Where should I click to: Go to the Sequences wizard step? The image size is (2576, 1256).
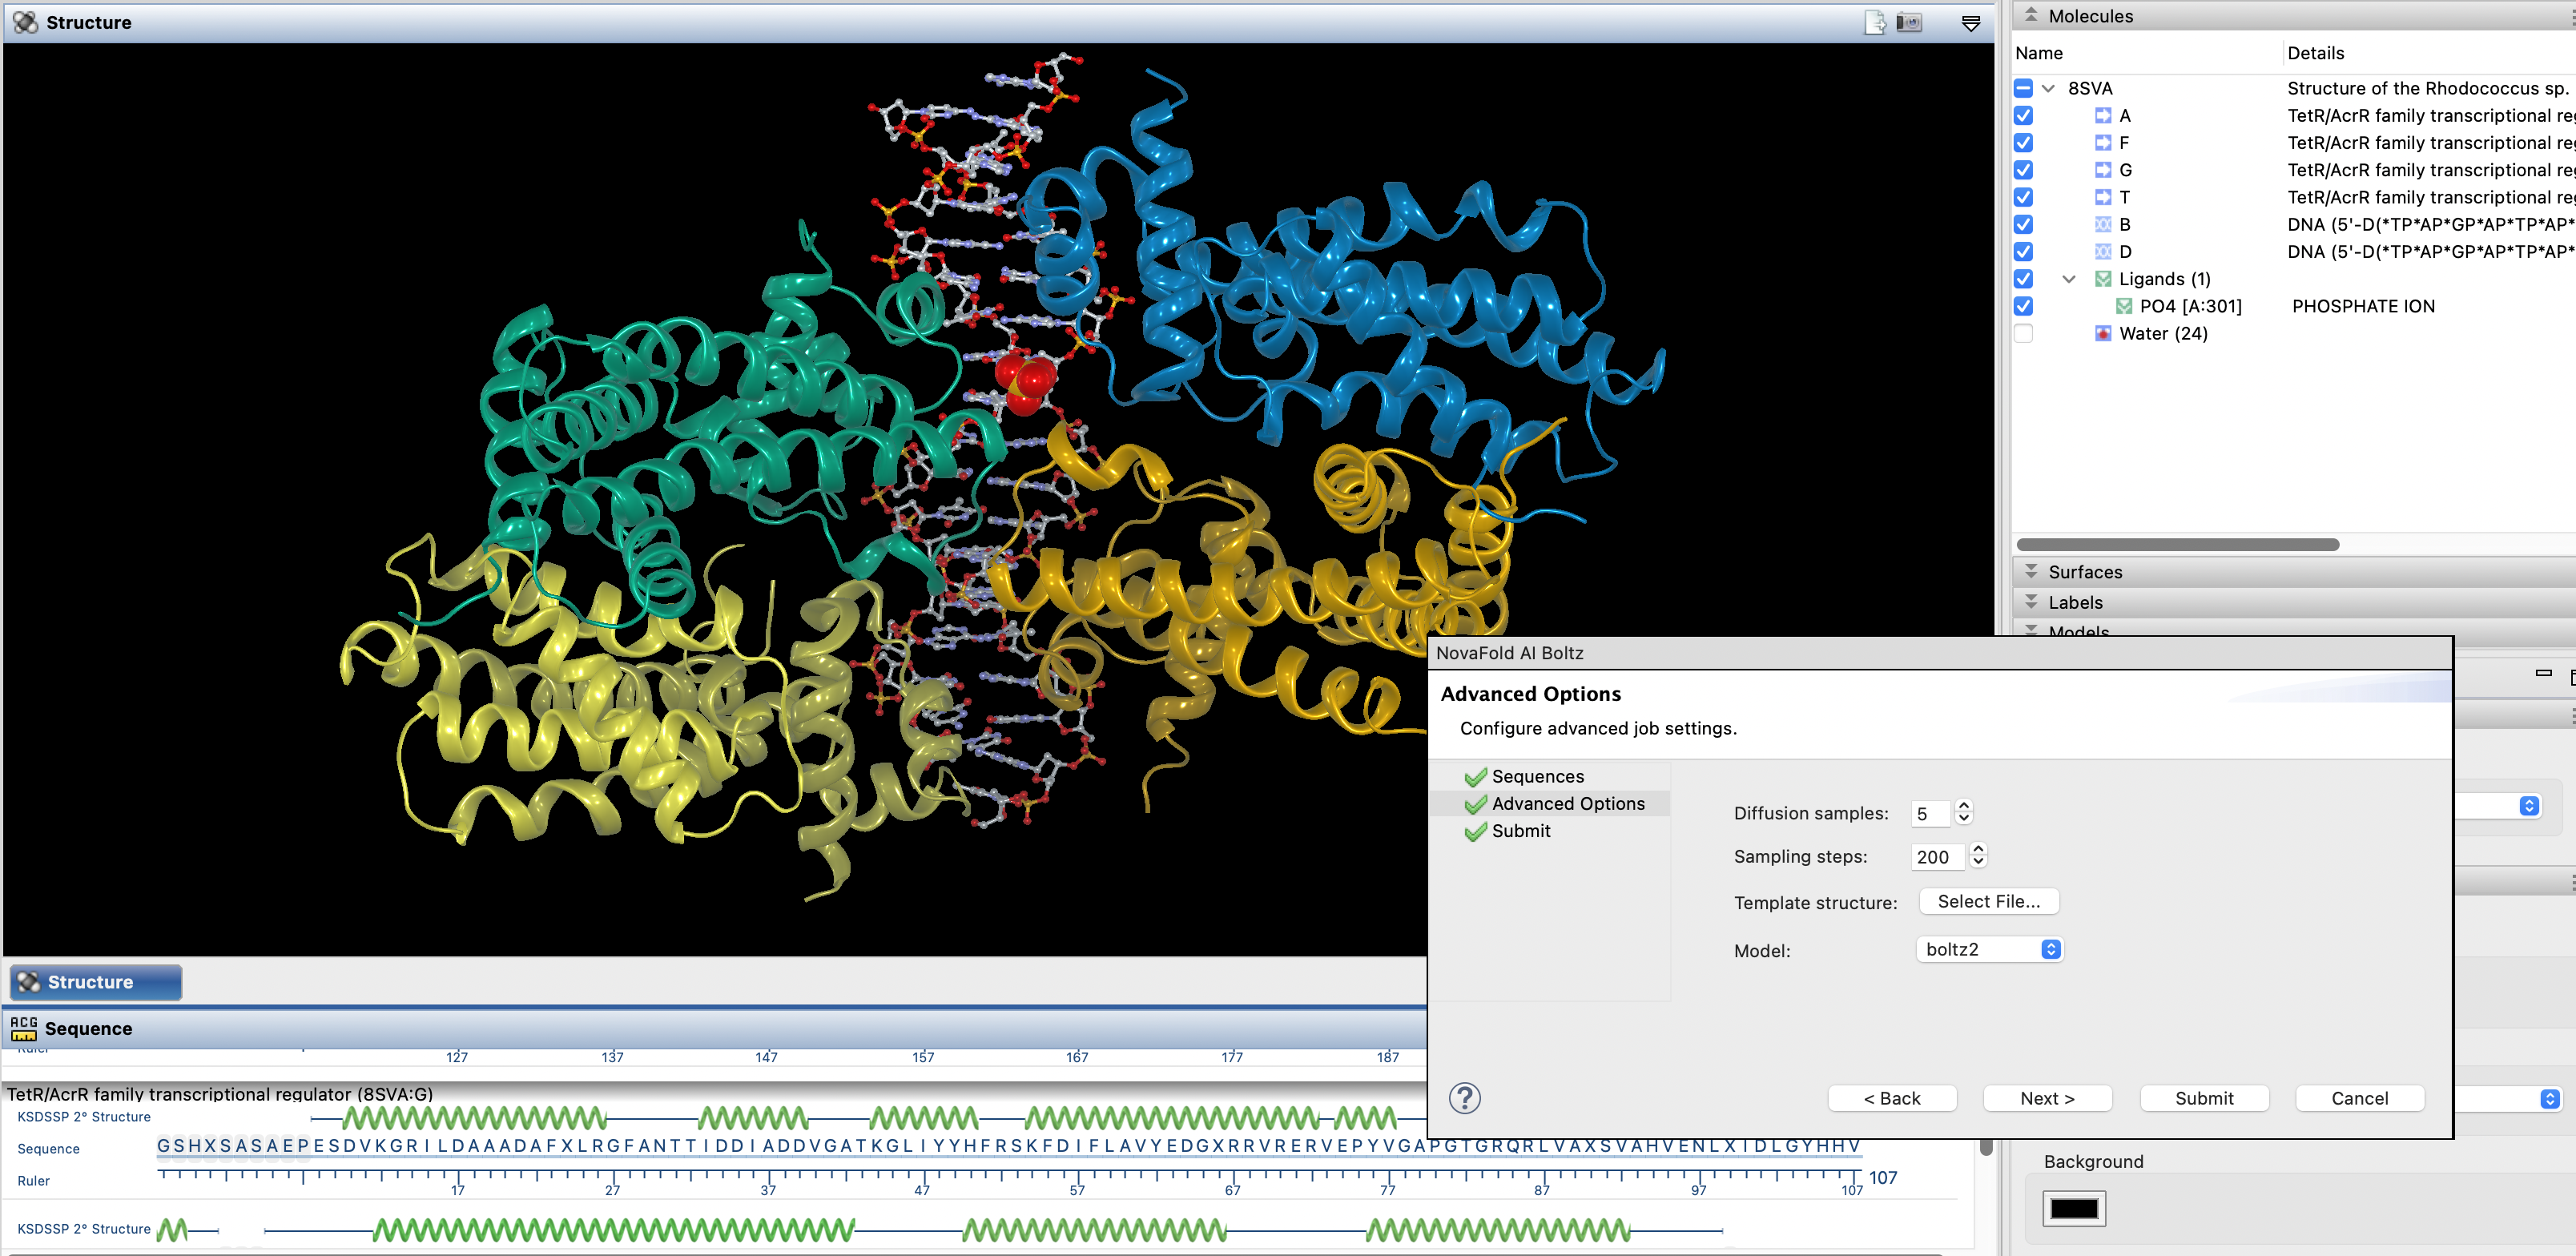(x=1537, y=776)
